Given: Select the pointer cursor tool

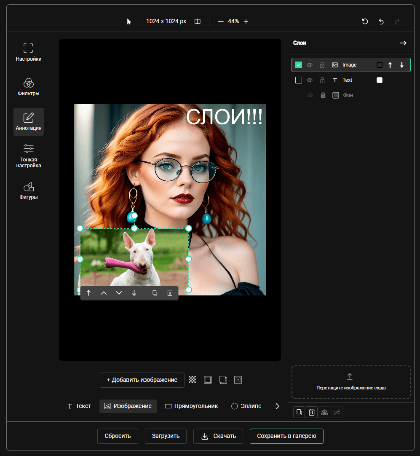Looking at the screenshot, I should 129,21.
